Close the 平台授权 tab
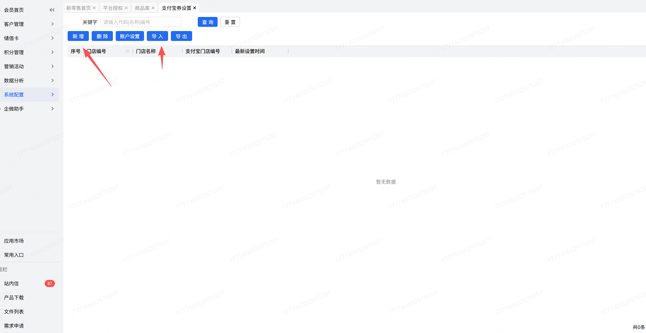Screen dimensions: 646x333 click(x=126, y=8)
